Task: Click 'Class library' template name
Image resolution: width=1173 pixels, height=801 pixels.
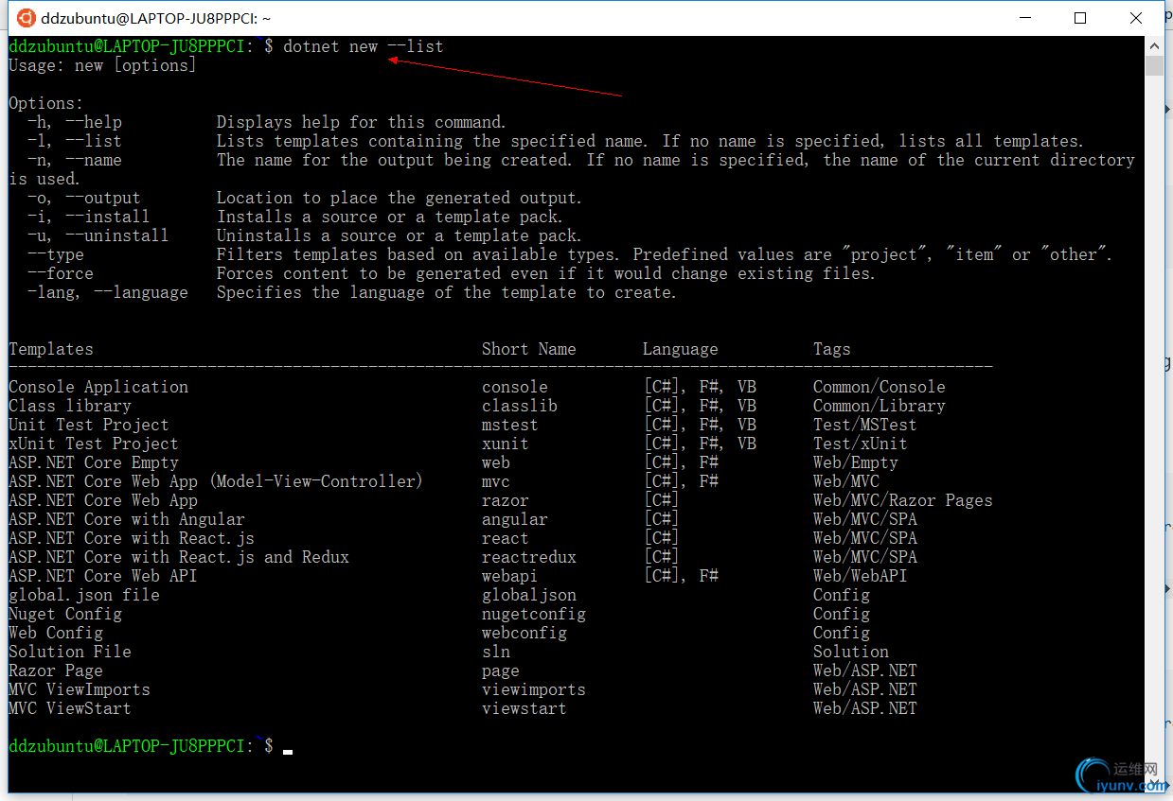Action: [70, 406]
